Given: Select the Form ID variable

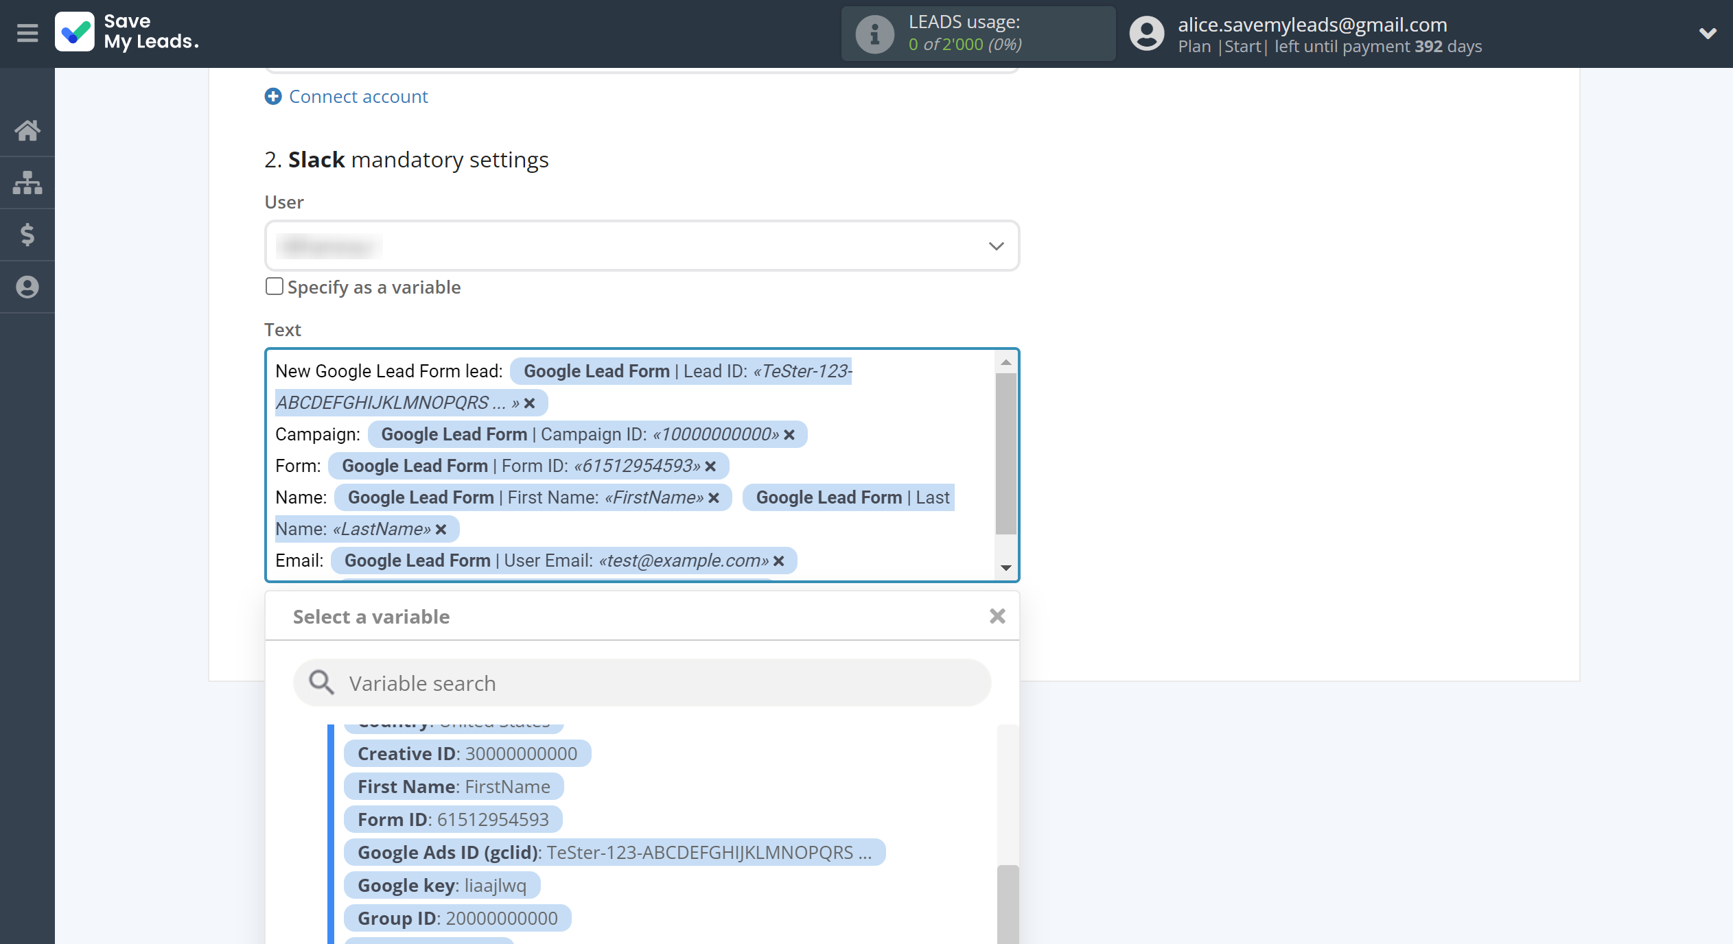Looking at the screenshot, I should click(x=453, y=820).
